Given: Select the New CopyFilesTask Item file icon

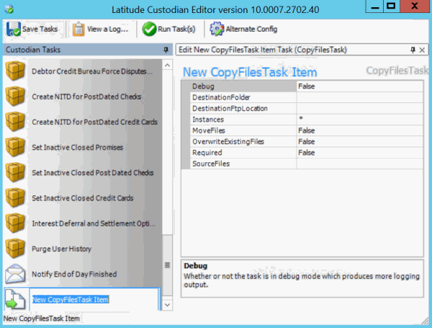Looking at the screenshot, I should (15, 299).
